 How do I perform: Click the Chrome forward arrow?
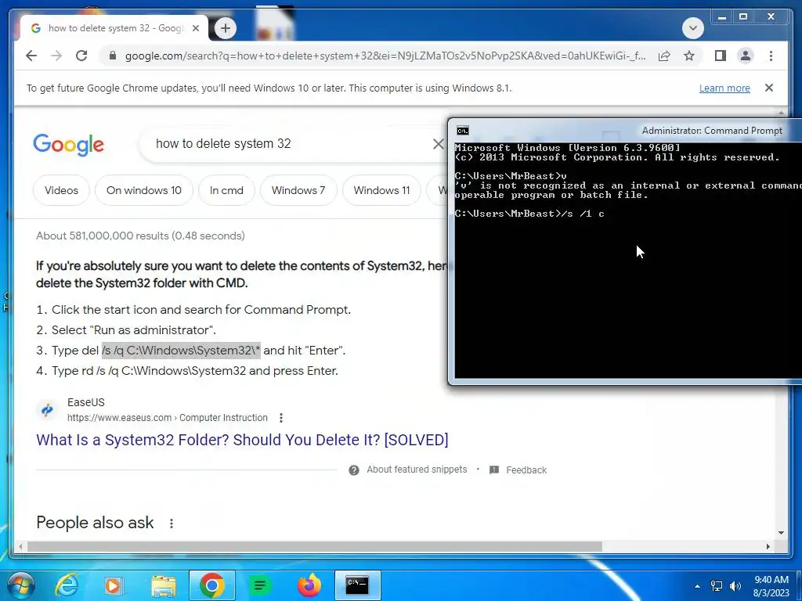click(56, 56)
